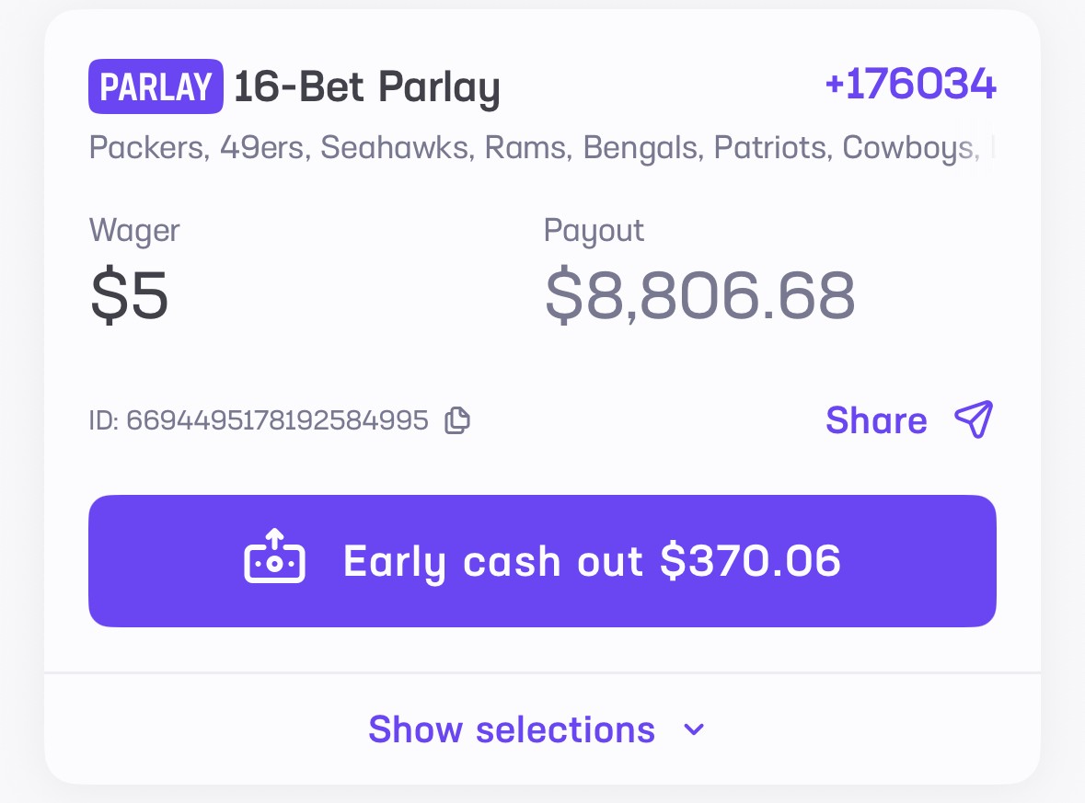
Task: Copy the bet ID with copy icon
Action: pos(457,420)
